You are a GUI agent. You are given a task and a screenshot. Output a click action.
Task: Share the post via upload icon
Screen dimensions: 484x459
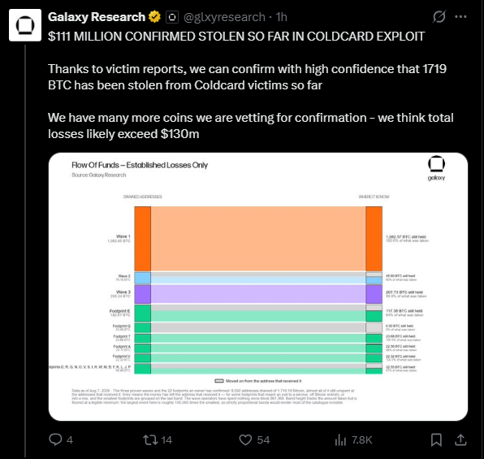pyautogui.click(x=460, y=440)
